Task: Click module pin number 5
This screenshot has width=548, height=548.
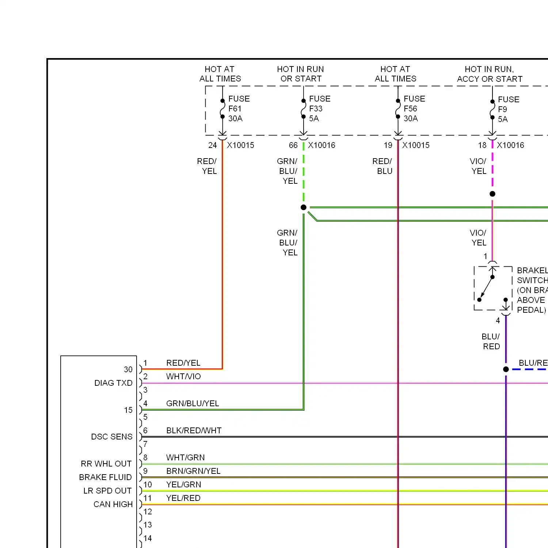Action: point(145,417)
